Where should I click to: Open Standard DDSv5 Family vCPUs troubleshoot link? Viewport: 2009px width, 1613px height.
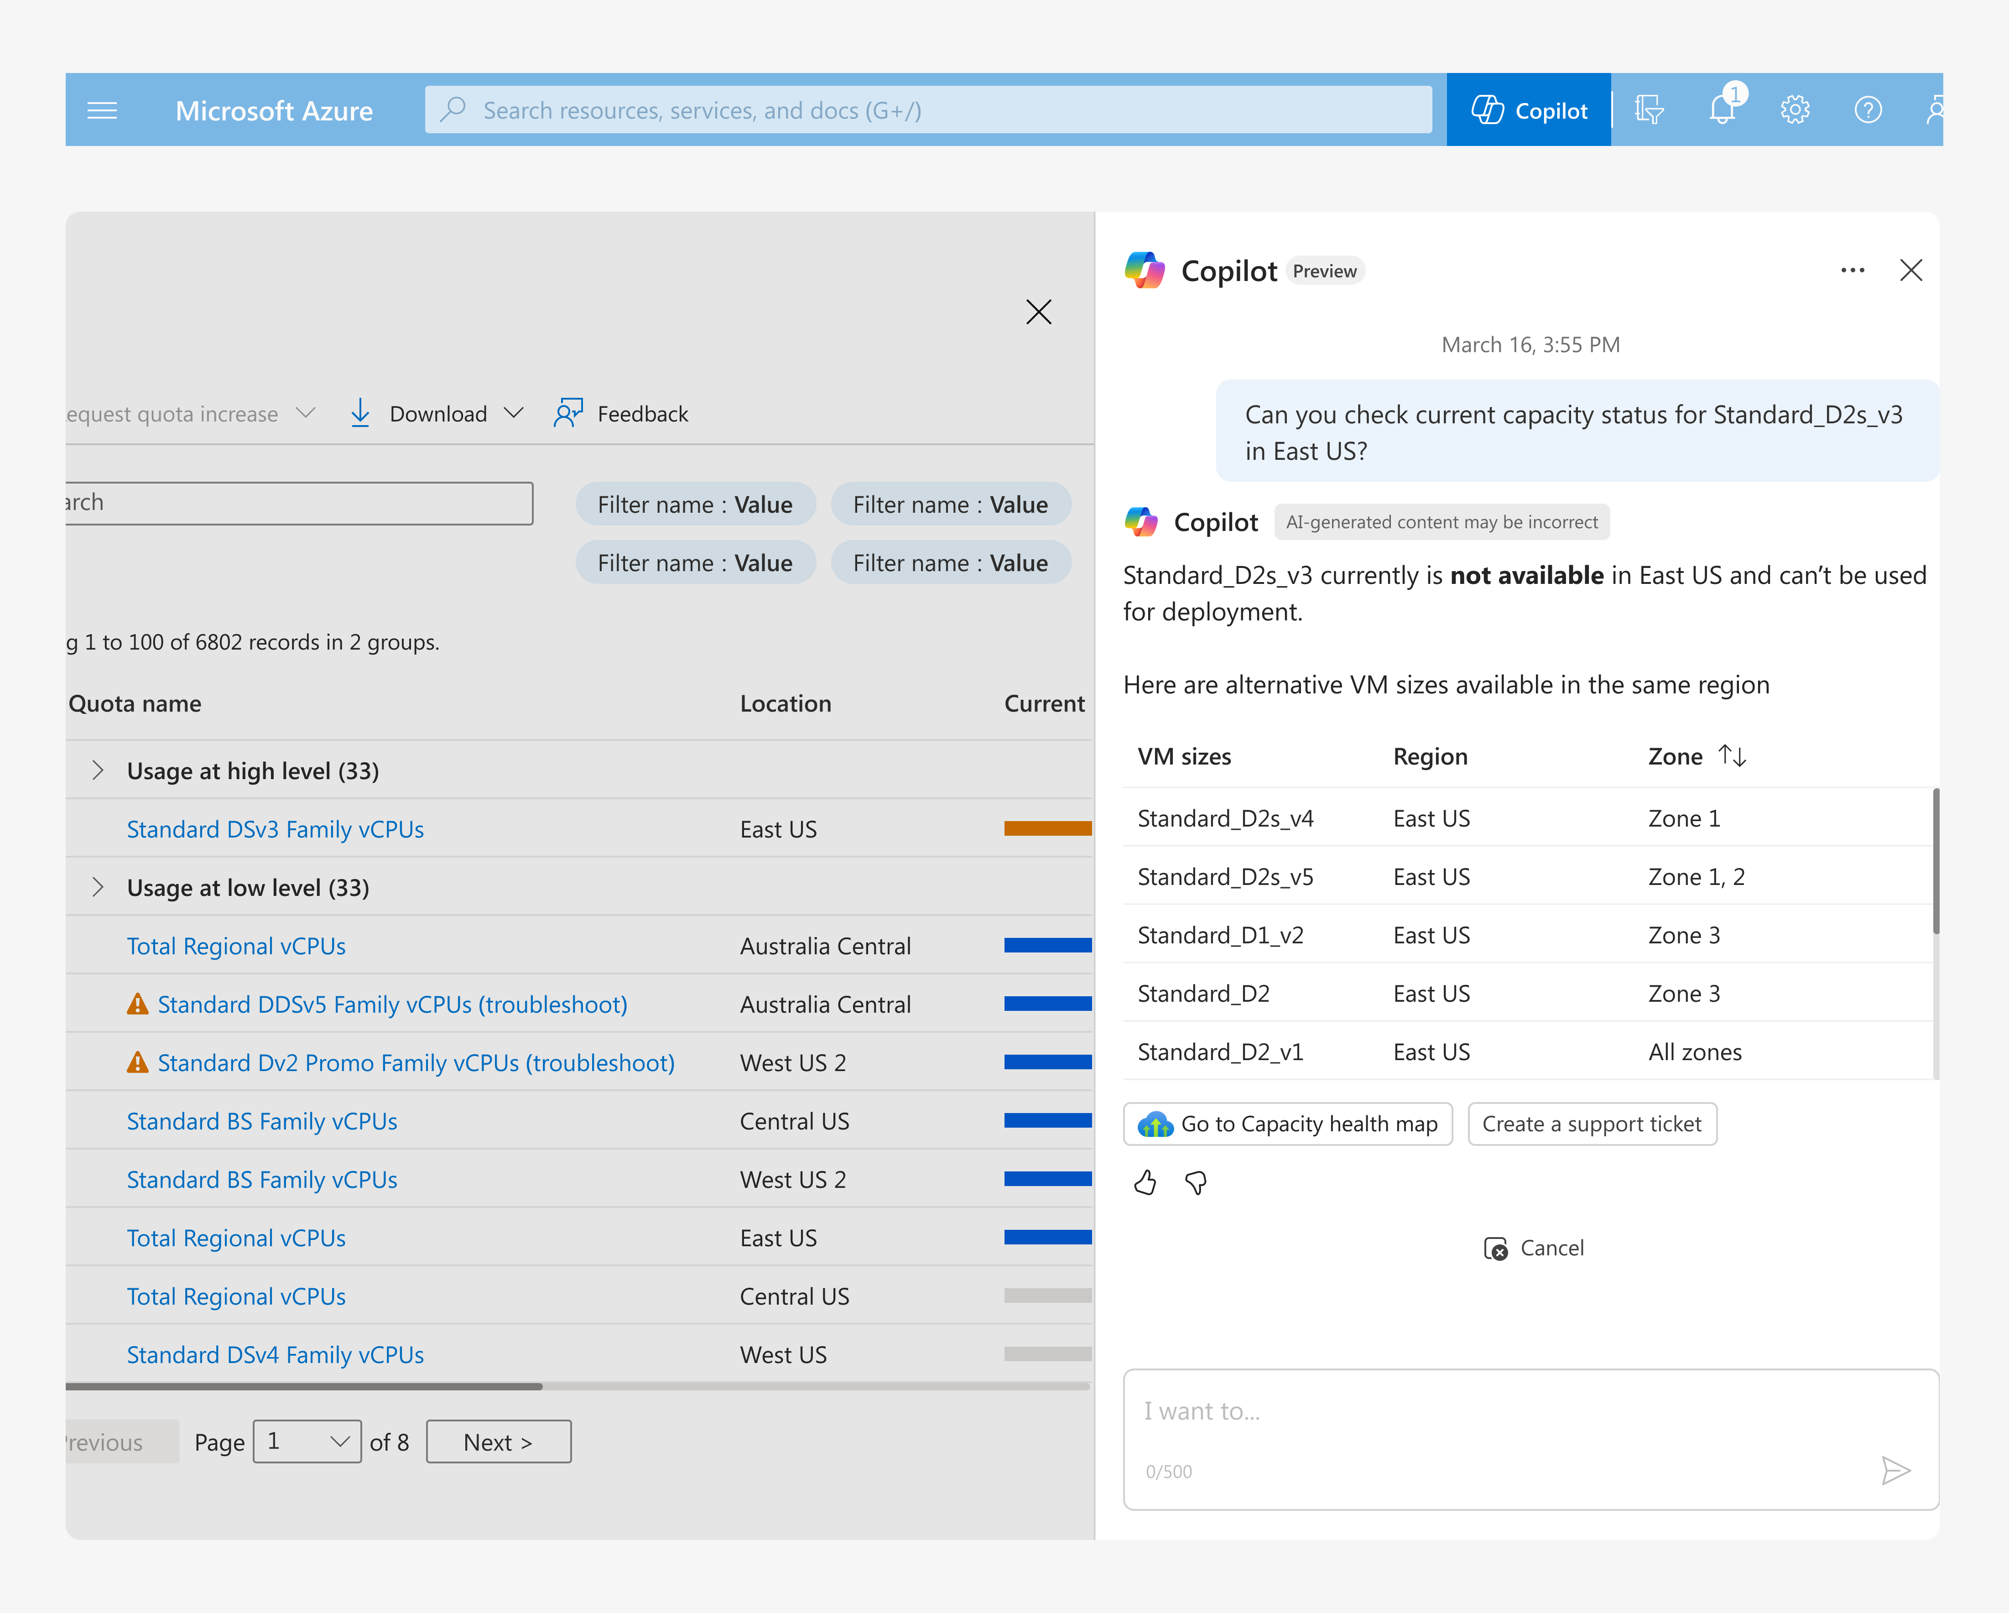[392, 1004]
